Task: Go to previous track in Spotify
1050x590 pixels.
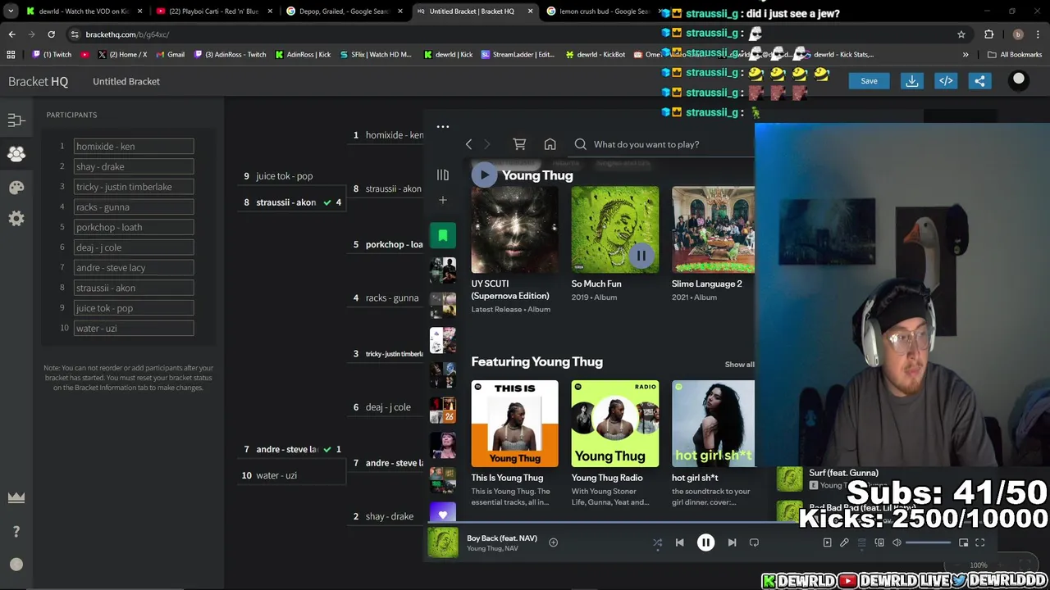Action: (x=679, y=542)
